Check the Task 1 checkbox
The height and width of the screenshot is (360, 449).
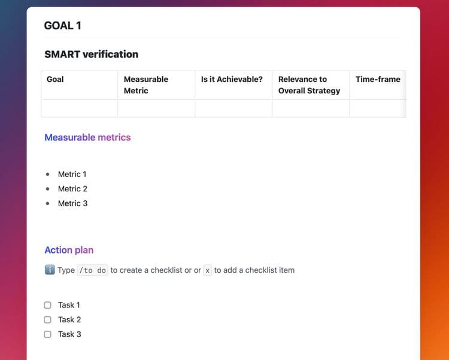[47, 305]
